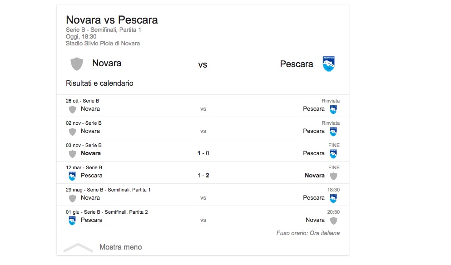Click Pescara crest in the 26 ott row
The width and height of the screenshot is (451, 265).
pyautogui.click(x=333, y=109)
